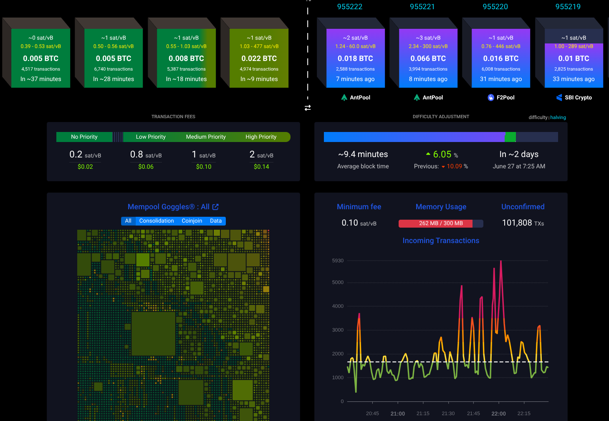609x421 pixels.
Task: Click the memory usage bar 262 MB / 300 MB
Action: tap(441, 223)
